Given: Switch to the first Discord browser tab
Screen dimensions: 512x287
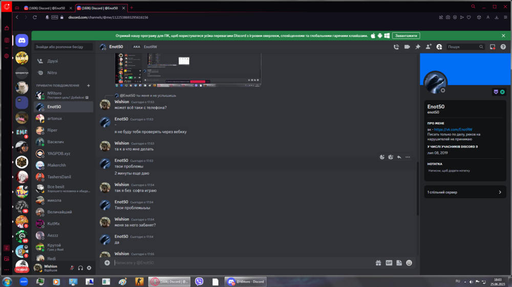Looking at the screenshot, I should coord(48,8).
